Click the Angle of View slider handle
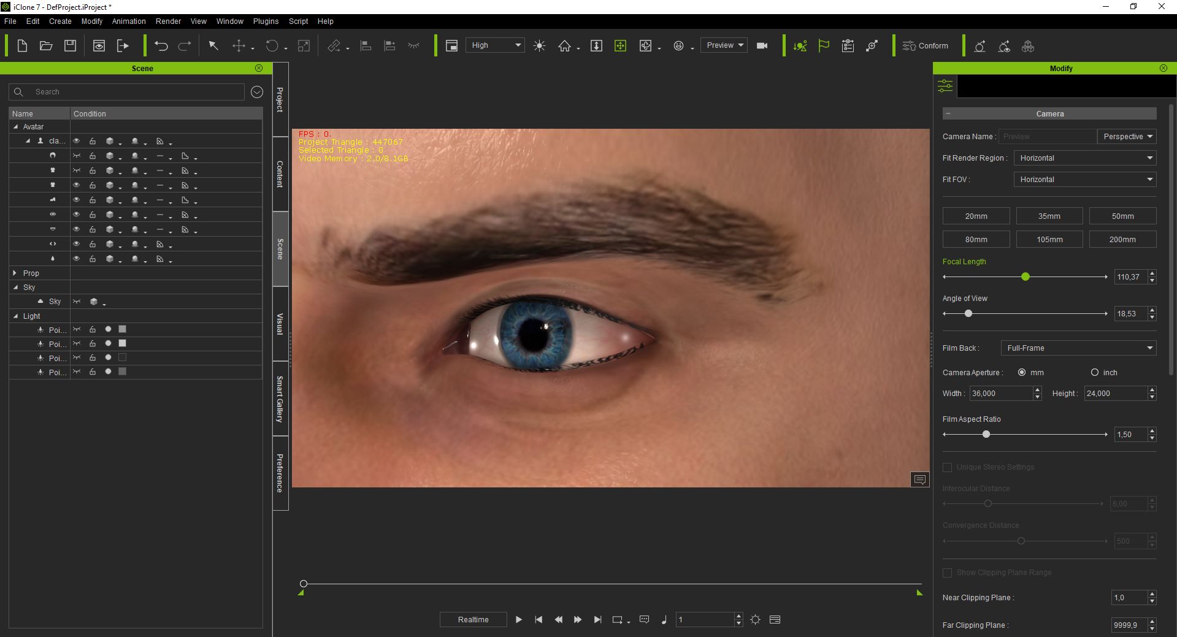This screenshot has height=637, width=1177. pos(968,314)
